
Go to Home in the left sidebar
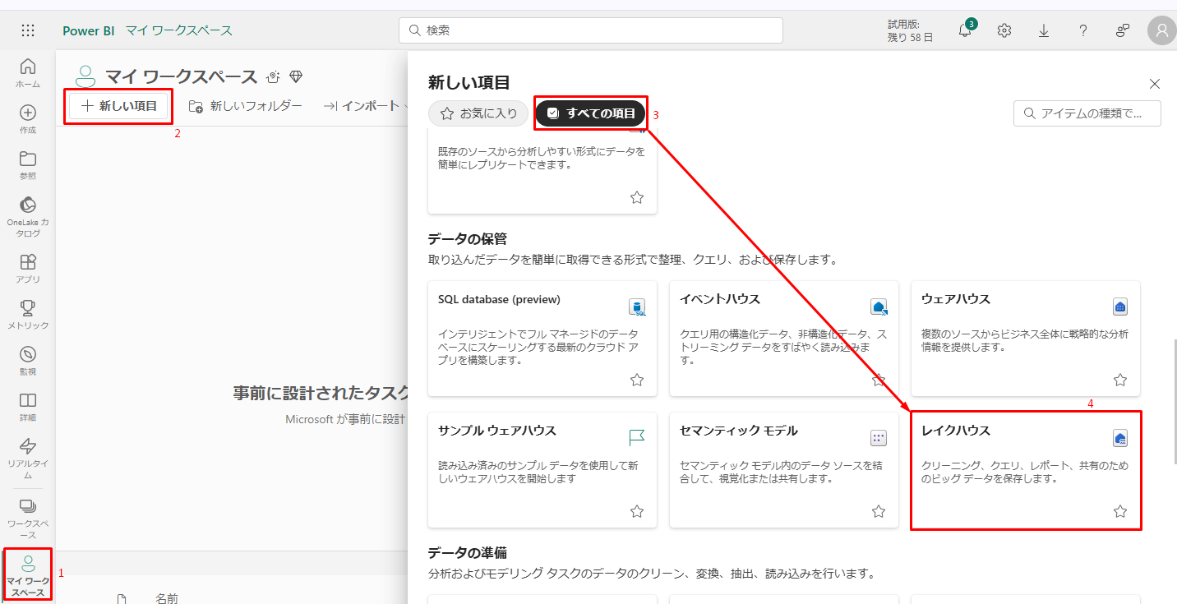(28, 72)
